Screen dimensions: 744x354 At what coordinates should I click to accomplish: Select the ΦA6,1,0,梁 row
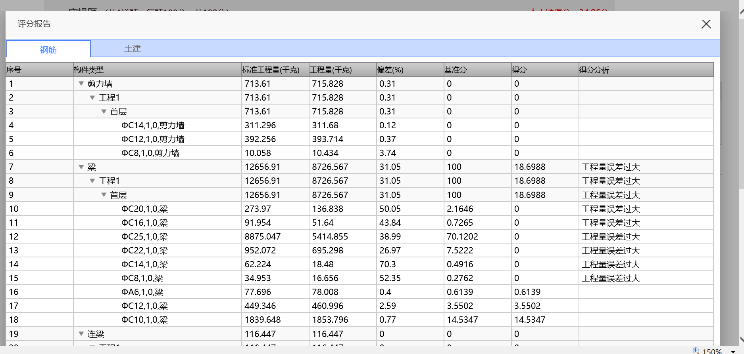click(x=360, y=292)
